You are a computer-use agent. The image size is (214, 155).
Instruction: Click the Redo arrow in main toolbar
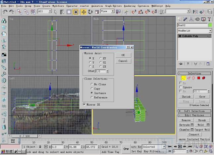(x=12, y=12)
